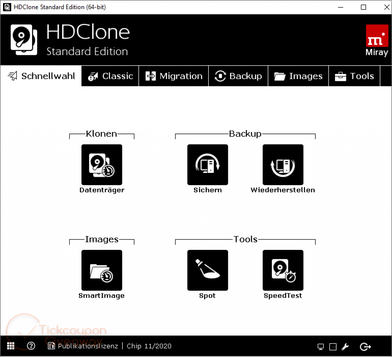
Task: Exit using the logout arrow icon
Action: pyautogui.click(x=365, y=347)
